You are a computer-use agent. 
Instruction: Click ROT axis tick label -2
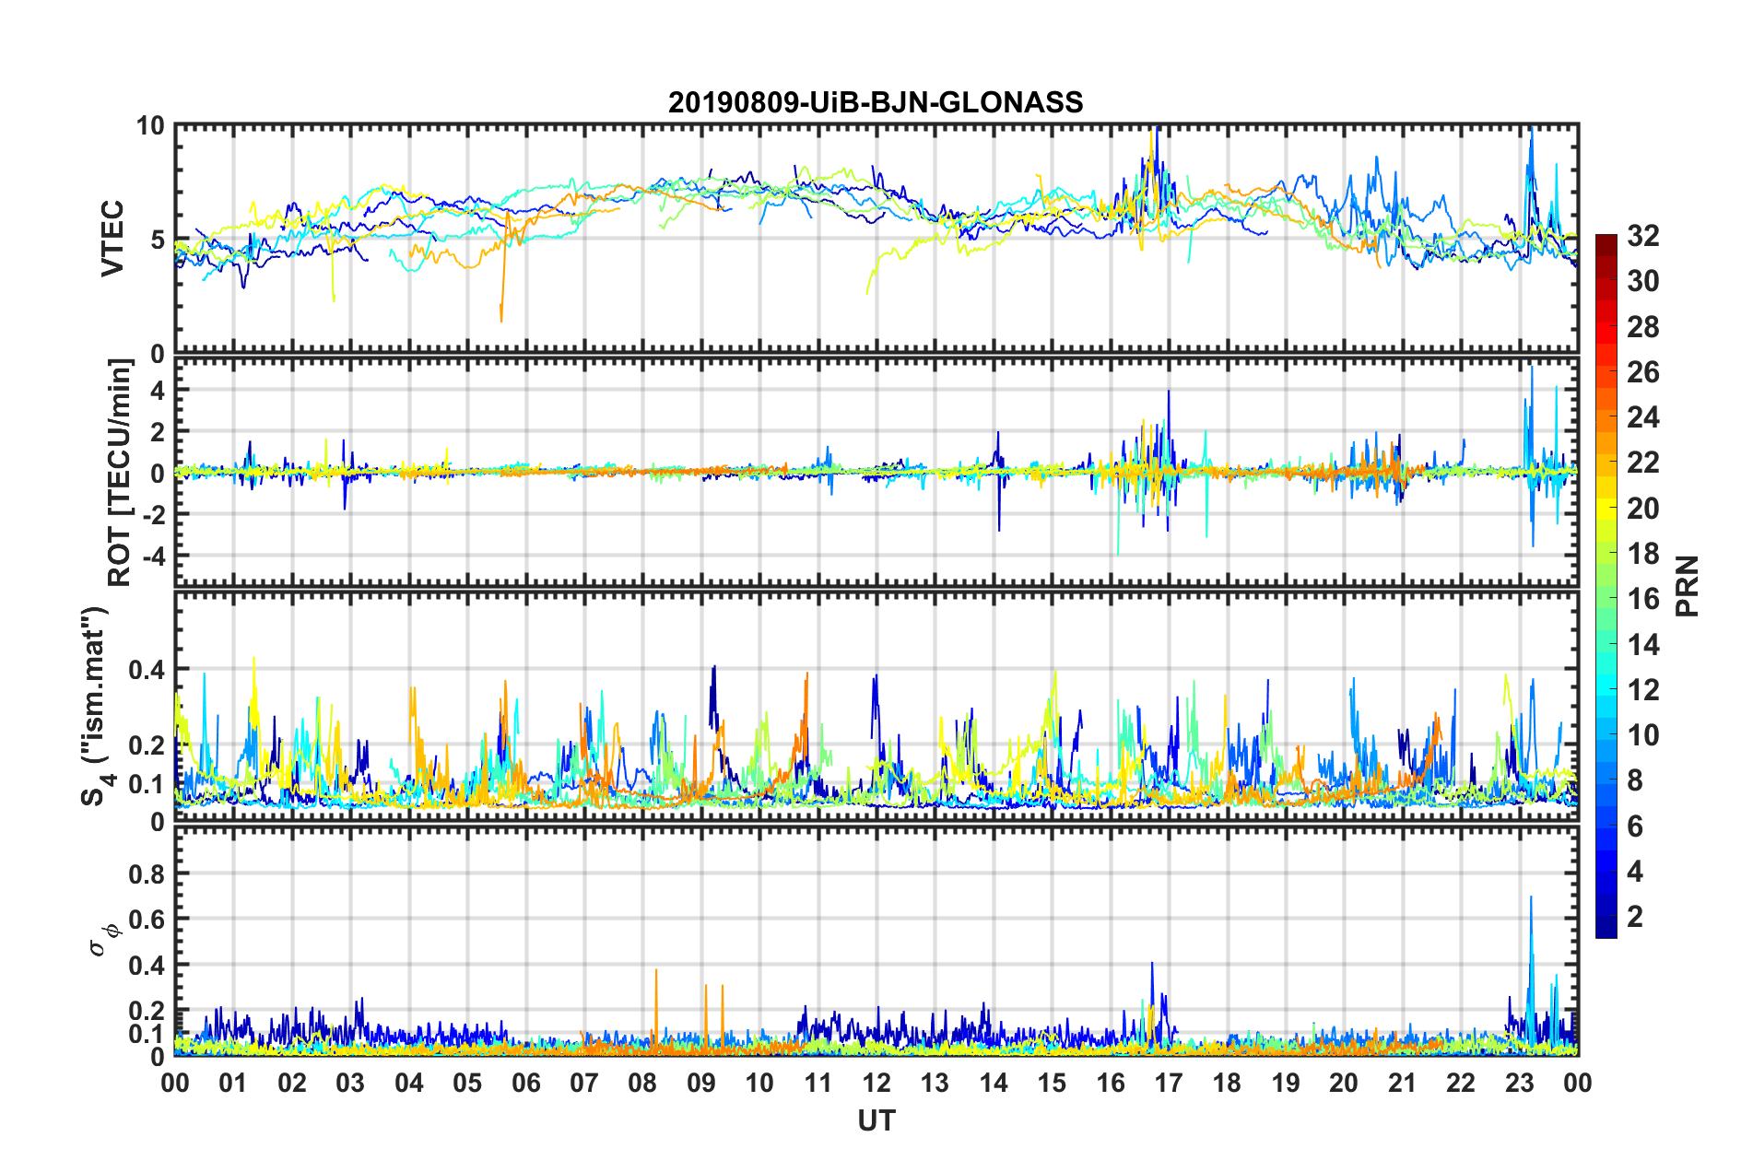tap(152, 515)
